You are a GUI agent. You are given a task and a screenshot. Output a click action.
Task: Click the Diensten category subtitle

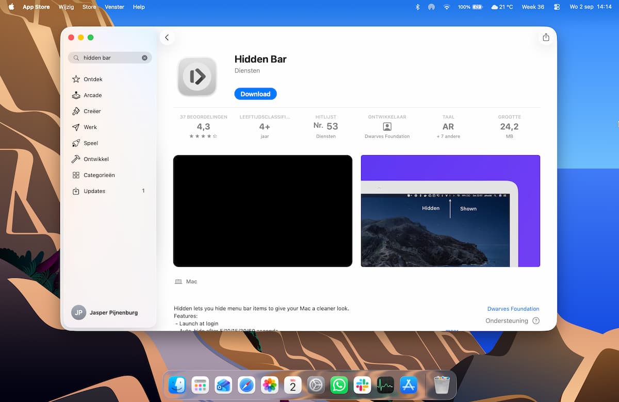tap(247, 71)
